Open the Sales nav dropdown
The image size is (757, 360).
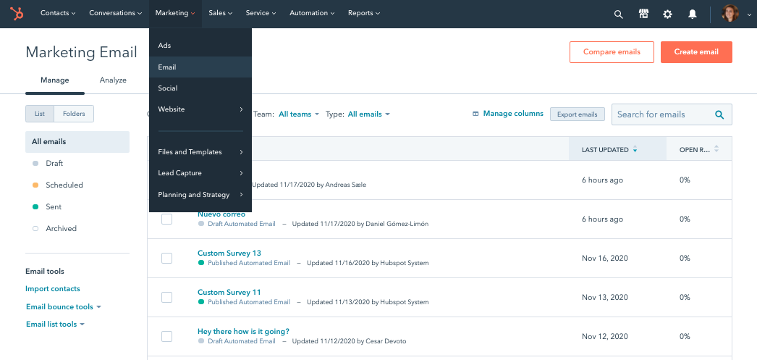(221, 14)
